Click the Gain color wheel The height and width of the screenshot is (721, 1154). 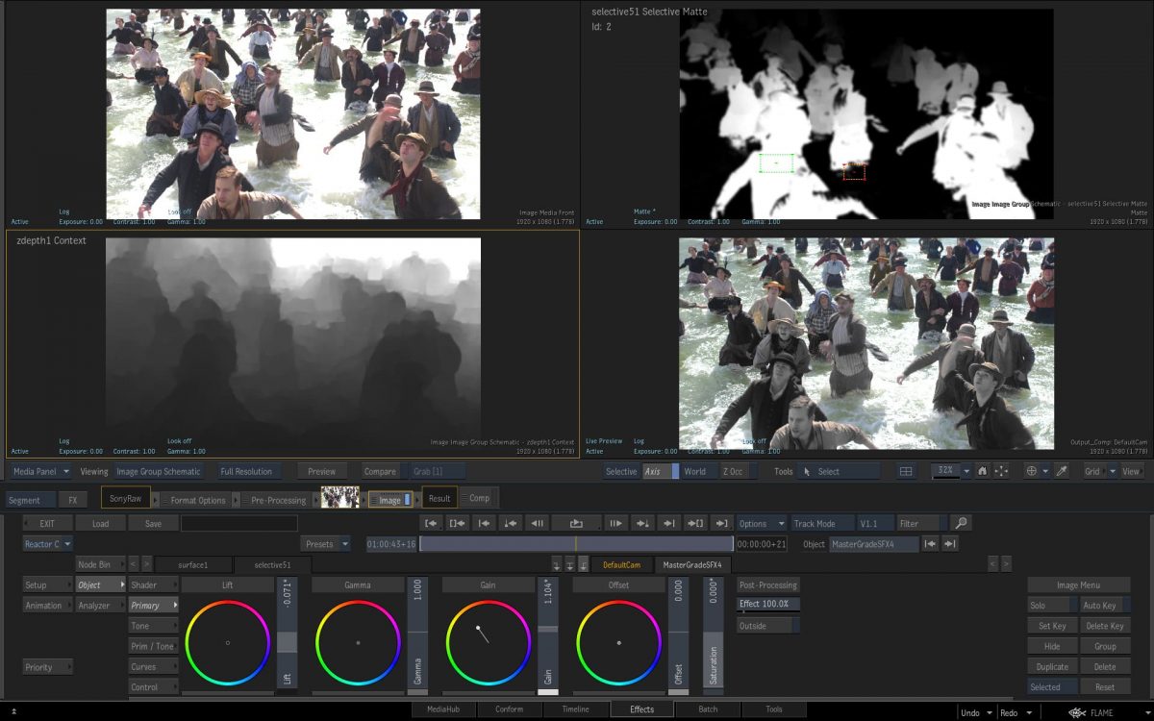[488, 642]
